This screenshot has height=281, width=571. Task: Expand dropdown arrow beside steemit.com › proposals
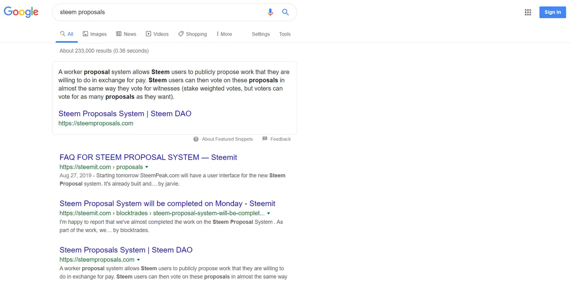click(147, 167)
